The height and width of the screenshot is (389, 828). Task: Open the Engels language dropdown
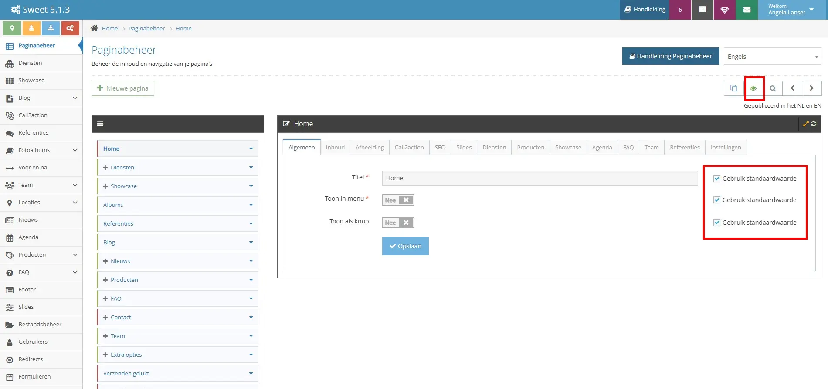pos(772,57)
